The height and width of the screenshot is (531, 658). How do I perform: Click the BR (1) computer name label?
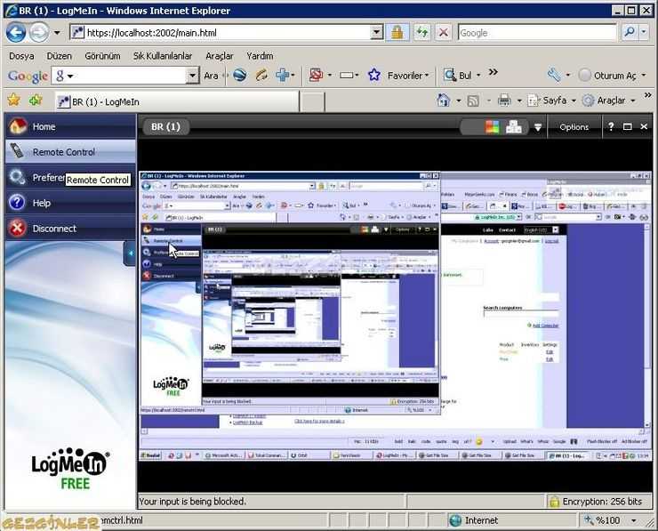point(165,126)
